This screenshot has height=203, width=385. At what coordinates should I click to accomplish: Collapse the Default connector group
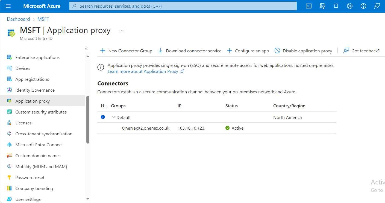pyautogui.click(x=113, y=117)
